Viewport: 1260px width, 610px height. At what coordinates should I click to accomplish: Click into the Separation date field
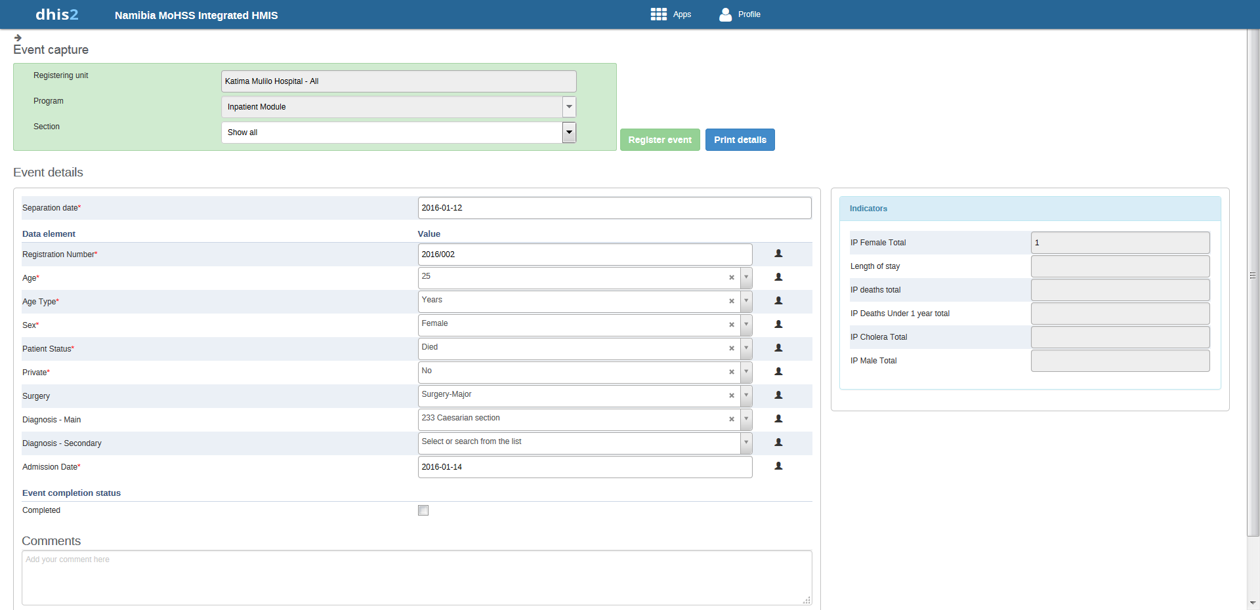click(x=614, y=208)
